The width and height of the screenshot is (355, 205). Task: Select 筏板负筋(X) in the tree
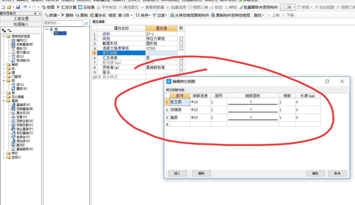[22, 125]
